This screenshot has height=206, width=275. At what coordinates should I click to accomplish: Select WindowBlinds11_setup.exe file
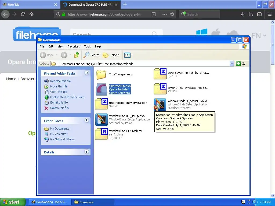coord(122,119)
